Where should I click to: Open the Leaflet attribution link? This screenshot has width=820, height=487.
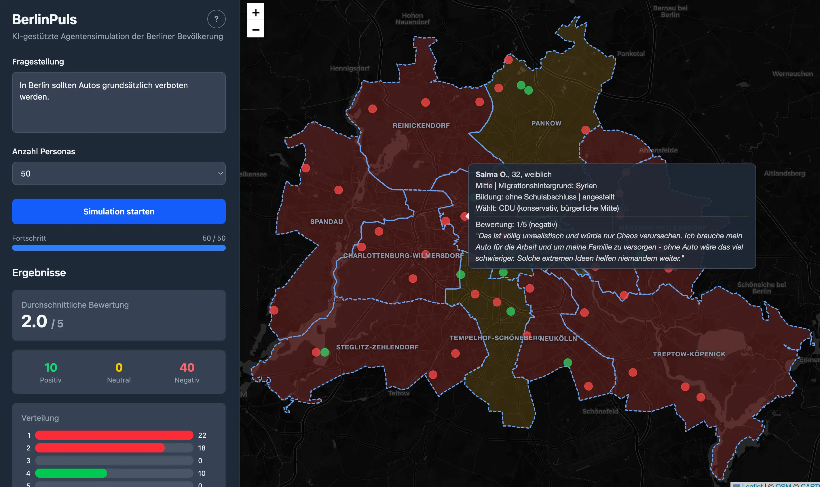tap(748, 485)
